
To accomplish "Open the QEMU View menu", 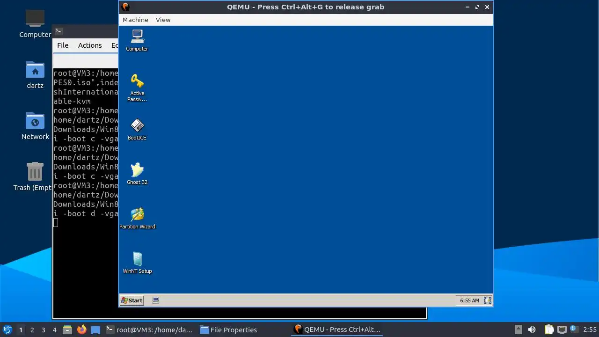I will pos(163,20).
